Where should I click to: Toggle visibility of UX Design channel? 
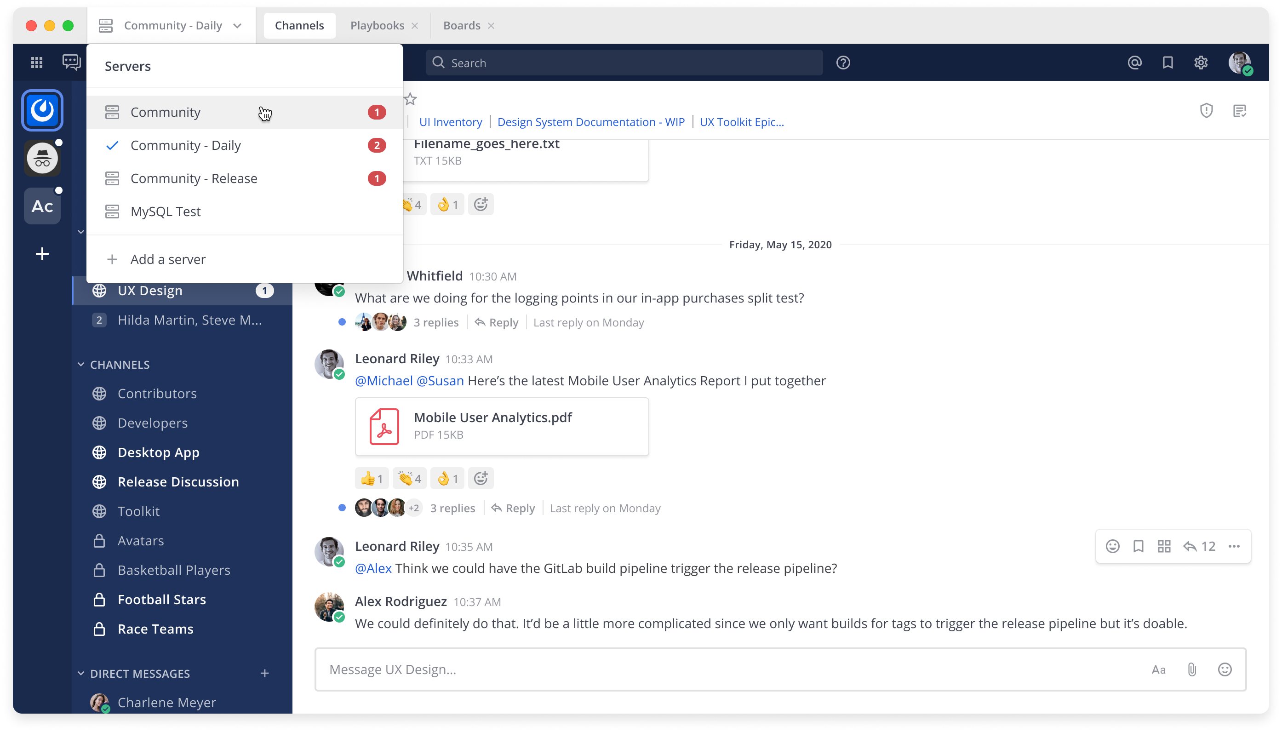(150, 291)
